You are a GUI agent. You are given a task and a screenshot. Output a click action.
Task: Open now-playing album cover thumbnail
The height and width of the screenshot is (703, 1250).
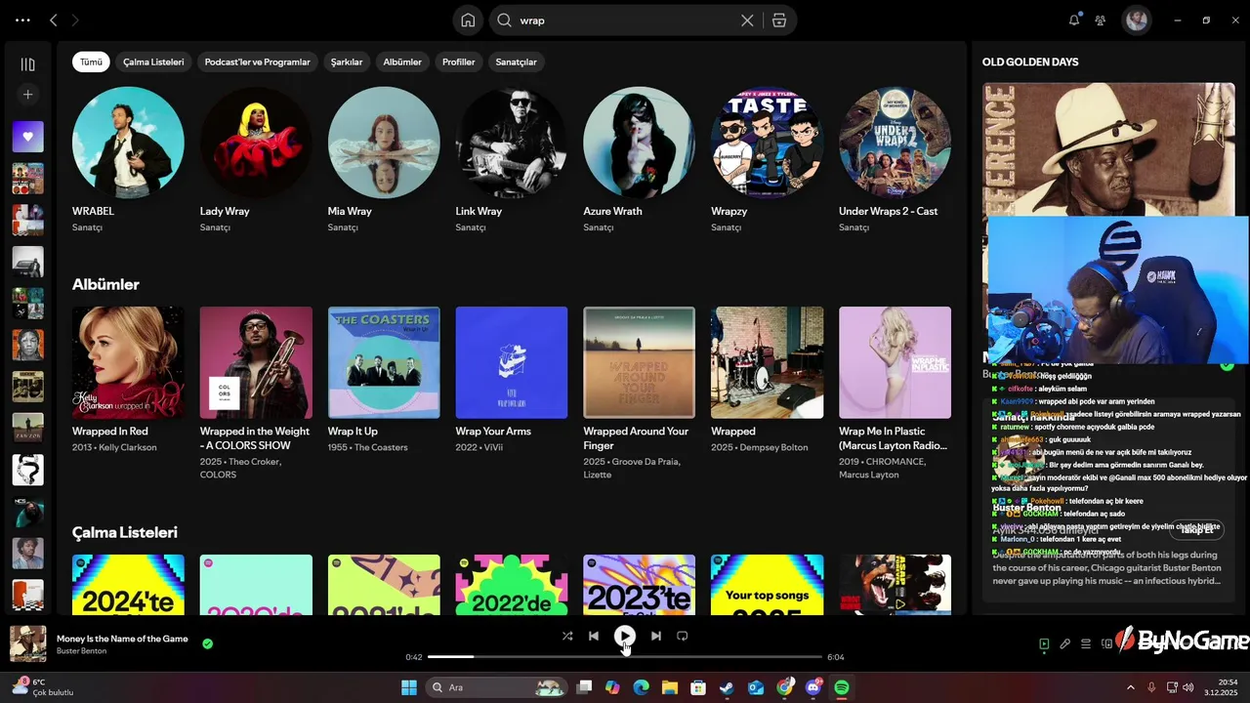pyautogui.click(x=28, y=643)
